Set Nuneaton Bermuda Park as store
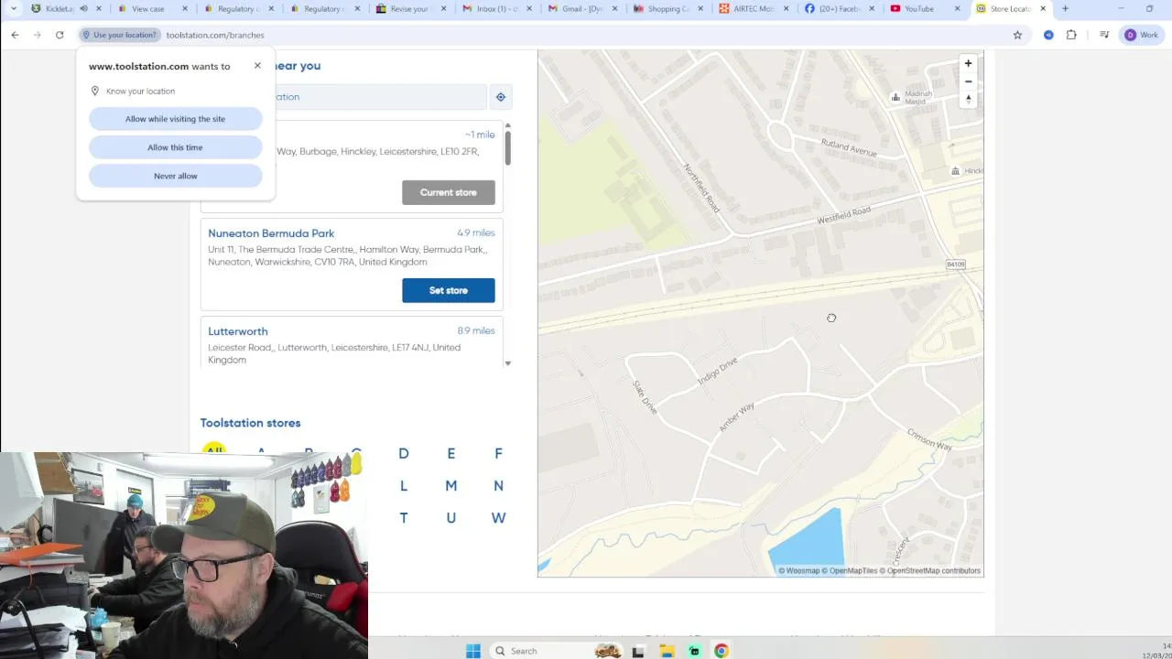This screenshot has height=659, width=1172. 449,290
